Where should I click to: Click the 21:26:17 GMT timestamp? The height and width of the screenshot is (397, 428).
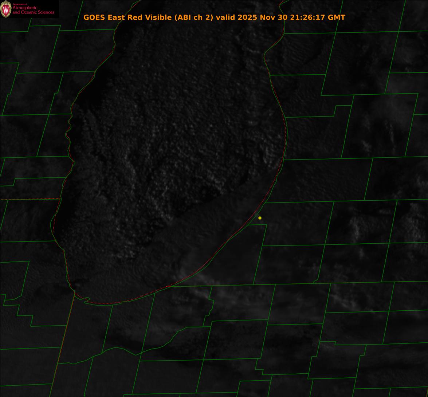point(318,17)
